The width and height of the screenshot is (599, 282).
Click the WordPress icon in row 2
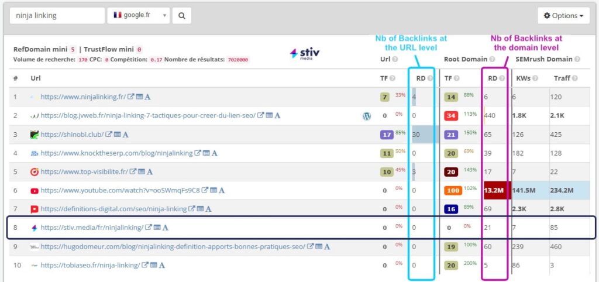(367, 116)
